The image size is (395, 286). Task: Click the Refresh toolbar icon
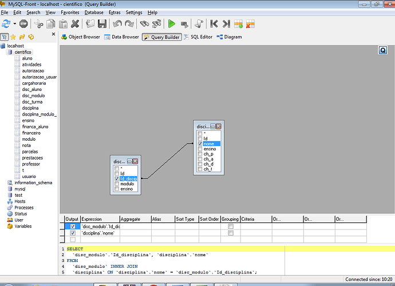6,24
